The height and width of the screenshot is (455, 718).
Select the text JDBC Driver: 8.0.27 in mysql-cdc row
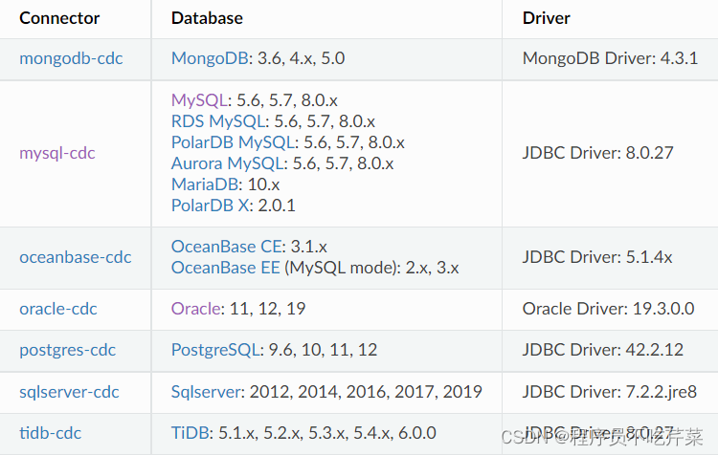pyautogui.click(x=598, y=153)
